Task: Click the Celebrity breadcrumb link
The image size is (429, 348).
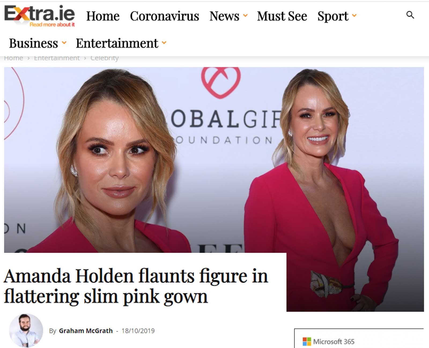Action: [105, 58]
